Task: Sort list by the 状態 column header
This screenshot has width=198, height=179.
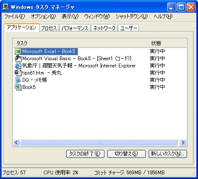Action: [x=167, y=43]
